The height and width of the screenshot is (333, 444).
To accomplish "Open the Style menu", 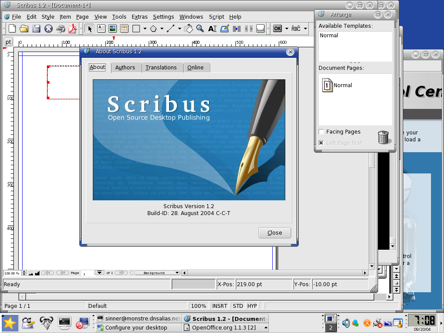I will (48, 17).
